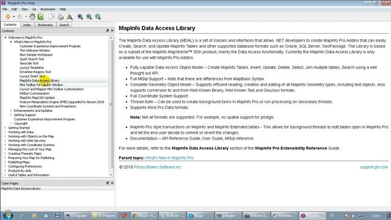This screenshot has height=220, width=391.
Task: Expand the Creating Thematic Maps node
Action: 5,153
